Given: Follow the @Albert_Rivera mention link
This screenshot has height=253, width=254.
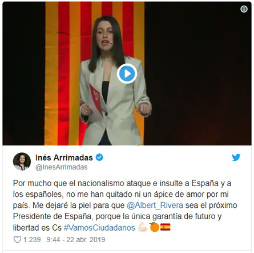Looking at the screenshot, I should (155, 205).
